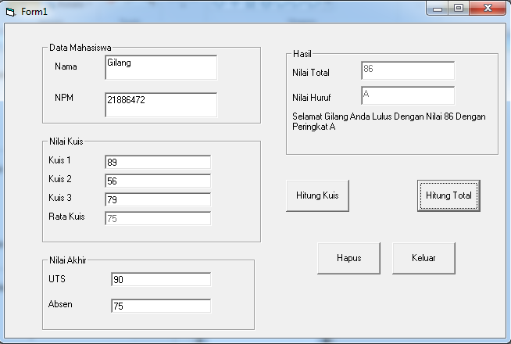Click the Absen label
511x344 pixels.
point(60,304)
